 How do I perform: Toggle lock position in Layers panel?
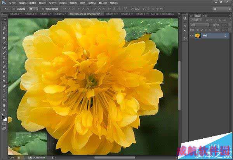pos(206,30)
